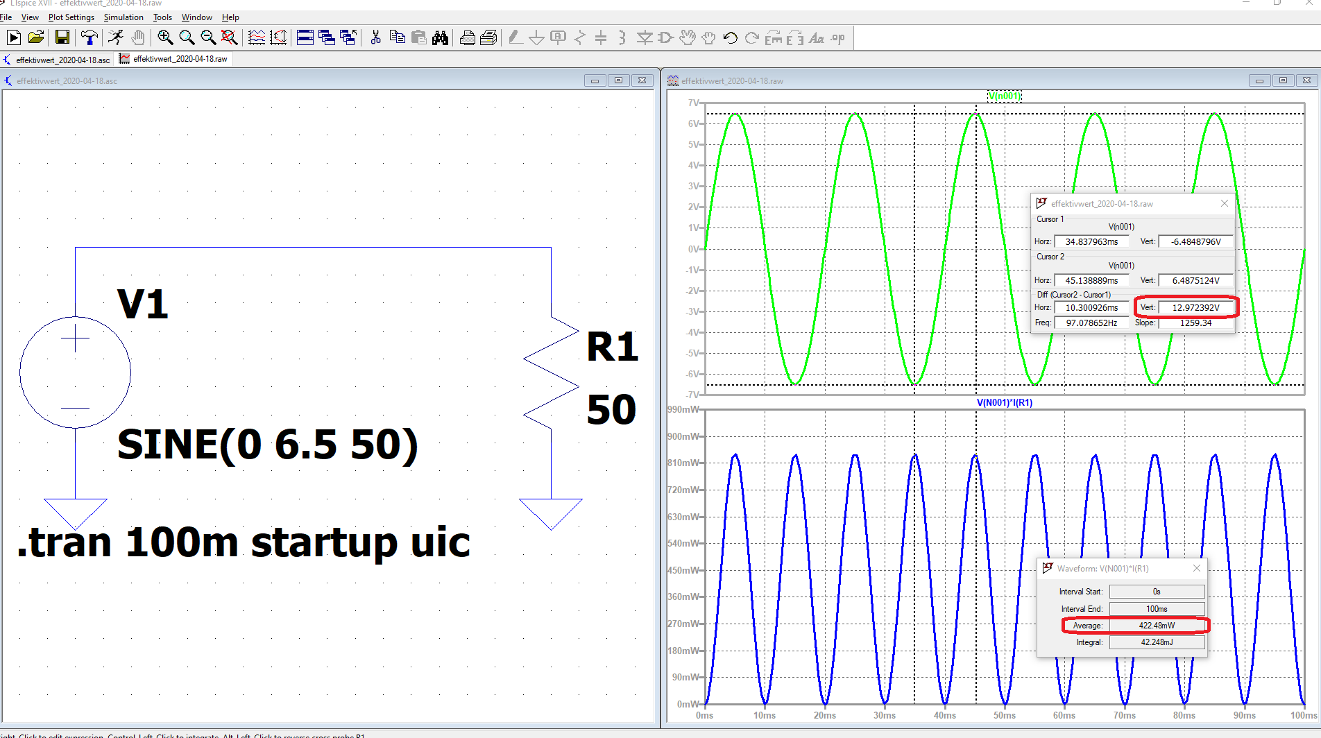Click the .tran 100m startup uic directive
The width and height of the screenshot is (1321, 738).
[x=244, y=542]
